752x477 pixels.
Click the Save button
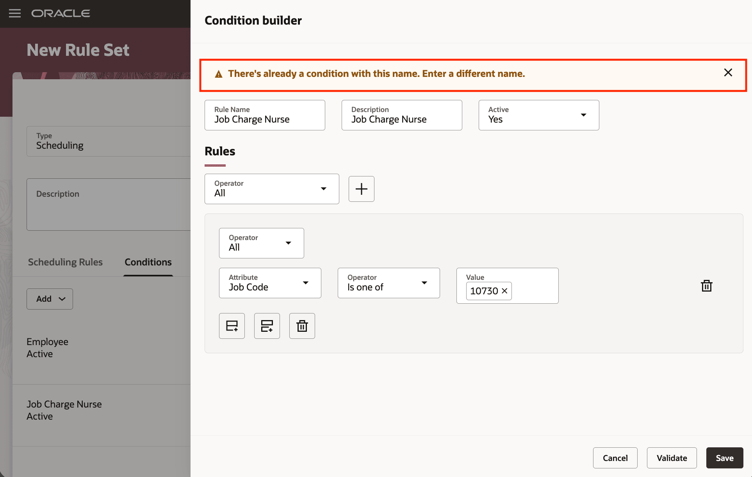click(724, 457)
